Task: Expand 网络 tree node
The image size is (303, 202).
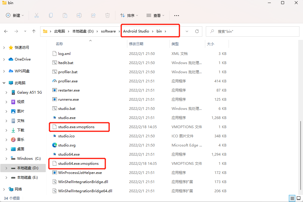Action: (x=4, y=189)
